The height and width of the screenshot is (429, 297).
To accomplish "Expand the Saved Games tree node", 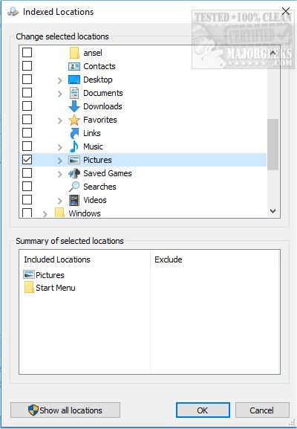I will click(x=60, y=174).
